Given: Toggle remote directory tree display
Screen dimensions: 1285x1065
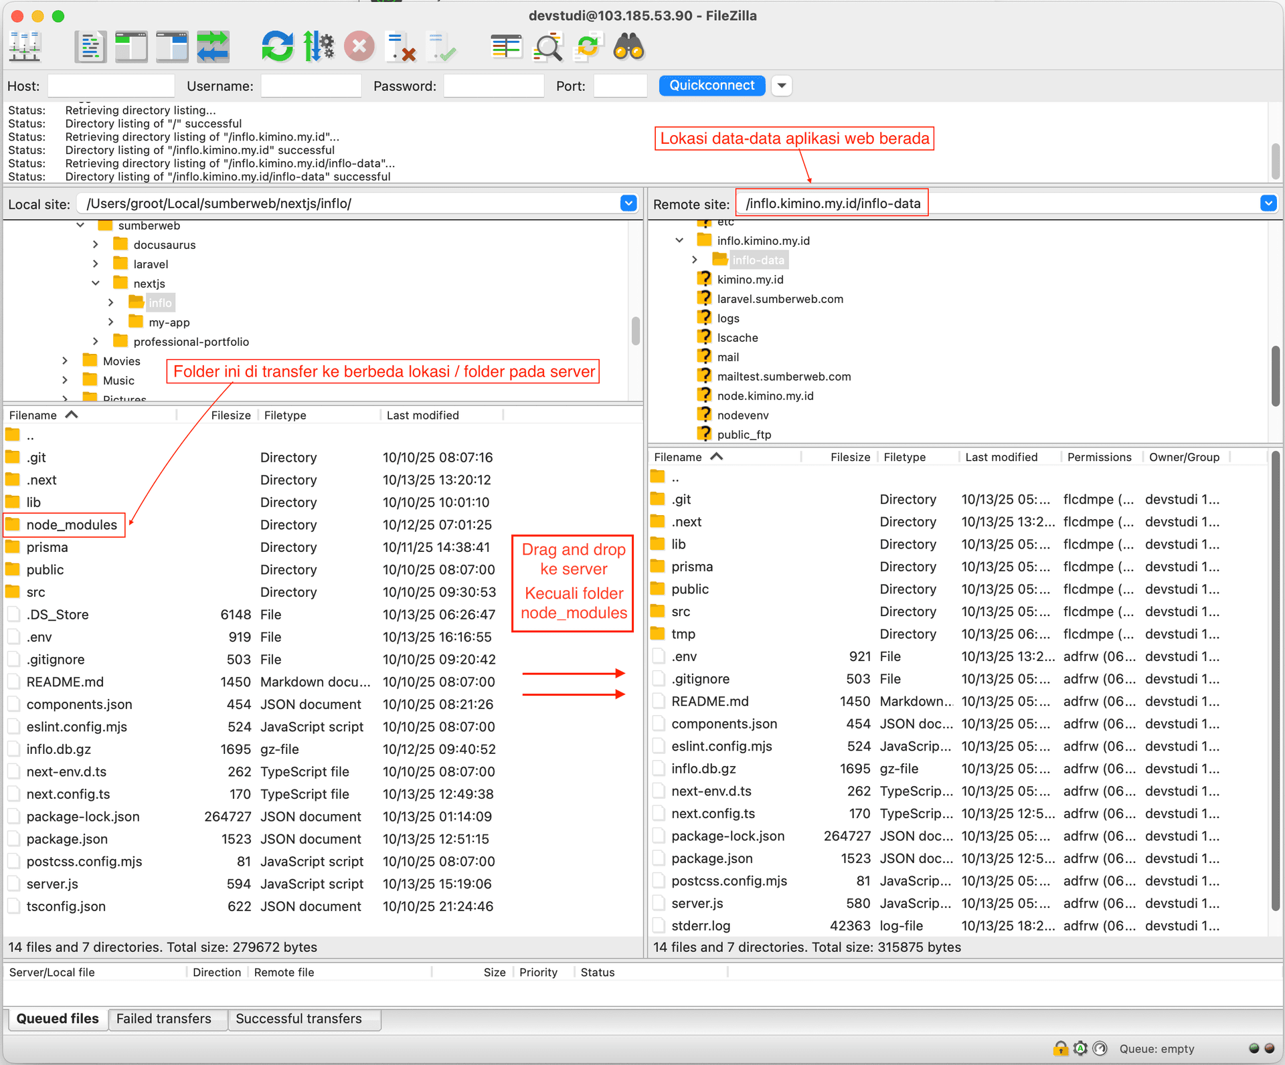Looking at the screenshot, I should [x=172, y=47].
